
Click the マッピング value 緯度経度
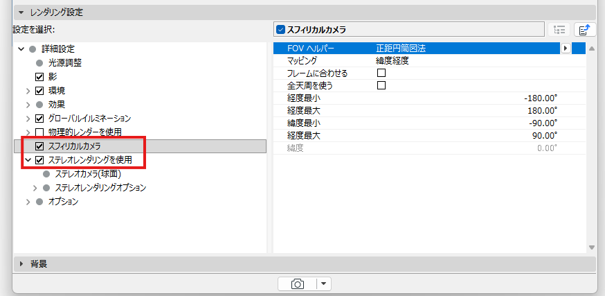(392, 60)
